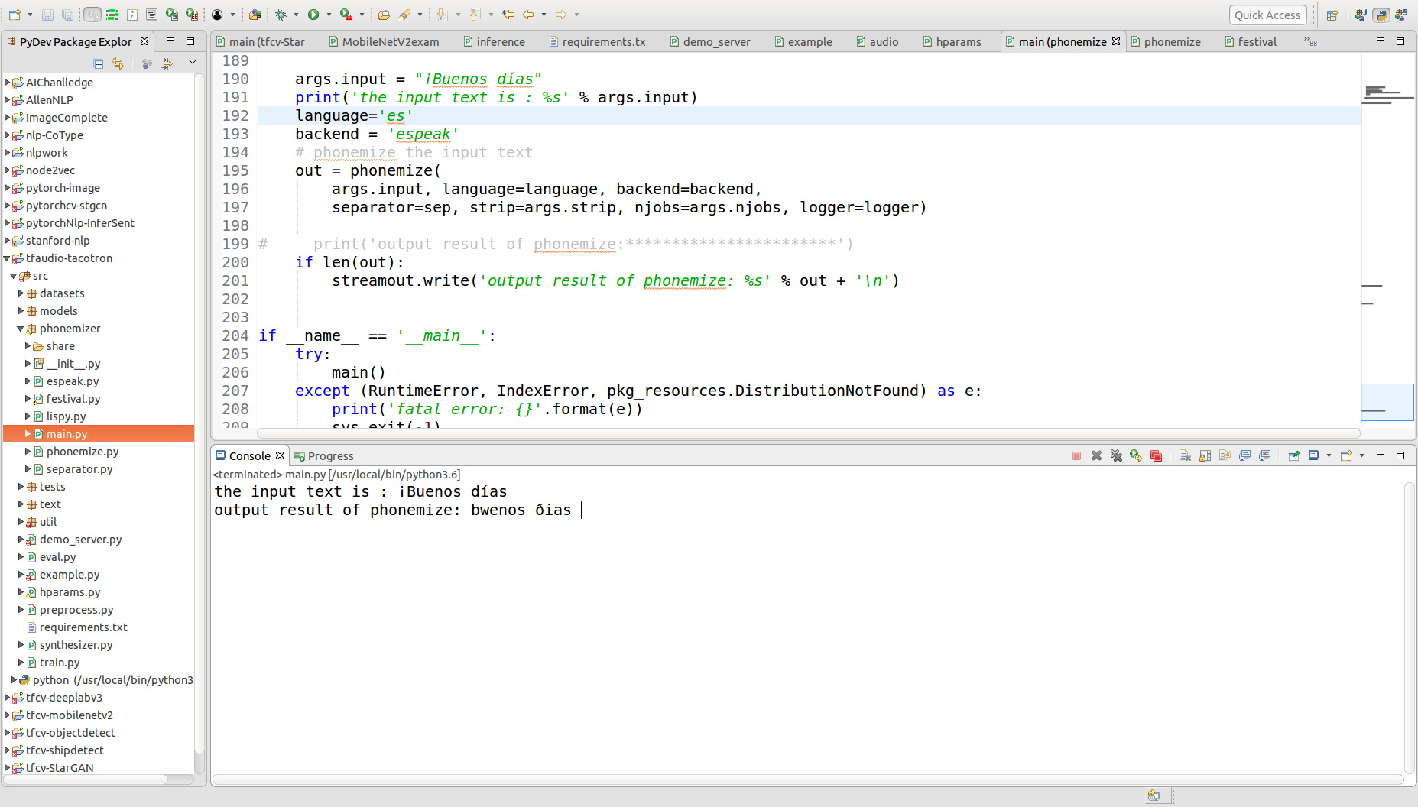Jump to last edit location icon
Viewport: 1418px width, 807px height.
pyautogui.click(x=508, y=15)
